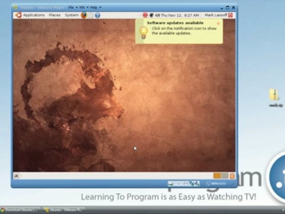Click the VMware device status icons
This screenshot has height=214, width=285.
click(x=183, y=184)
